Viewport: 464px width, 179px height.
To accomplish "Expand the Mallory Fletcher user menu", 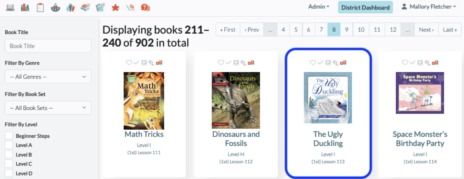I will [429, 7].
